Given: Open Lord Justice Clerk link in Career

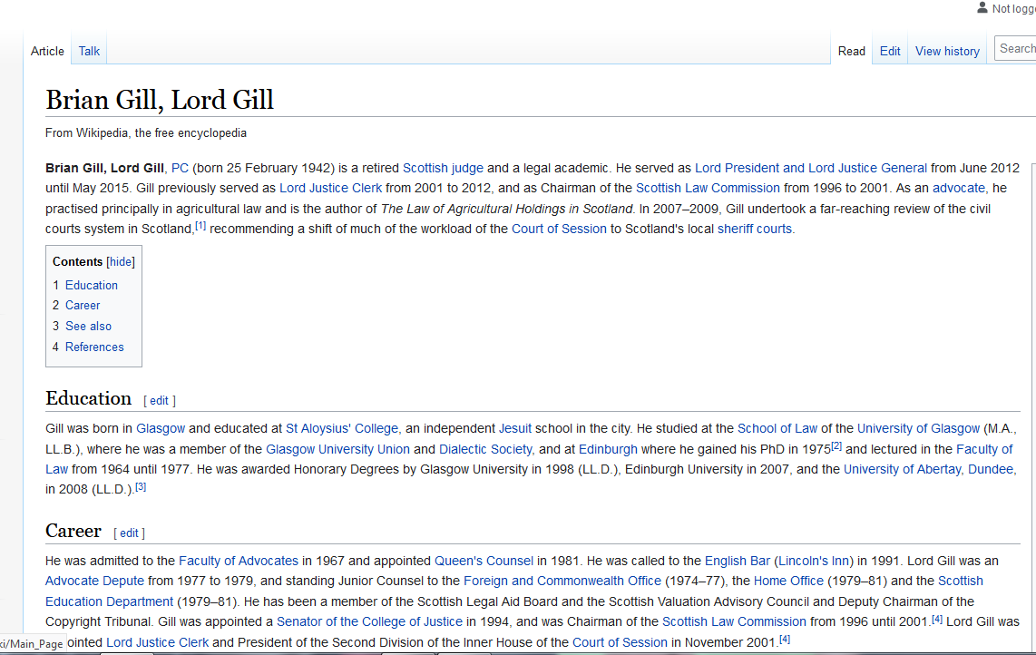Looking at the screenshot, I should pyautogui.click(x=157, y=642).
